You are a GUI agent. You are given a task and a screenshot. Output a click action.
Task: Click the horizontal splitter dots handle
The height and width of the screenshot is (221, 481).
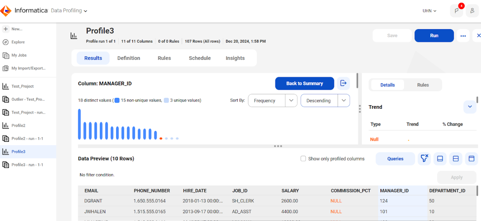(x=278, y=146)
